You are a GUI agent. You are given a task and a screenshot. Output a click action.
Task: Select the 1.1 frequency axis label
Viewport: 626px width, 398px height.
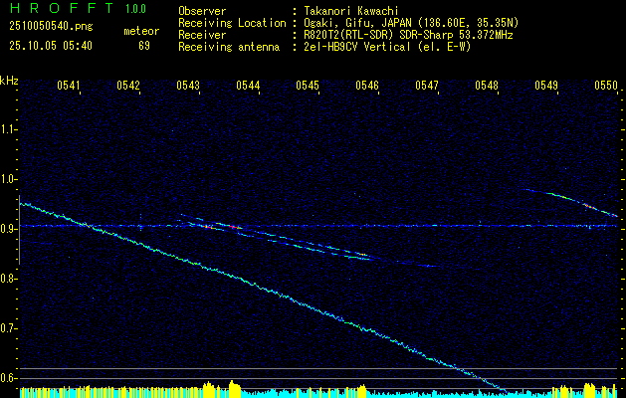click(9, 129)
